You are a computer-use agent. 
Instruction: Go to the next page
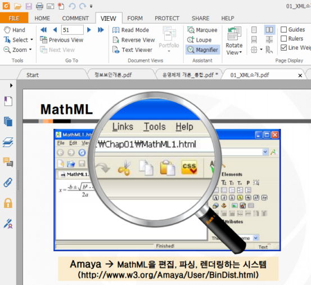tap(89, 30)
